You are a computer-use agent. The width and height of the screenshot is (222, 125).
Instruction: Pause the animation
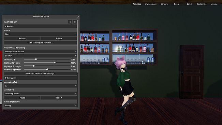23,98
